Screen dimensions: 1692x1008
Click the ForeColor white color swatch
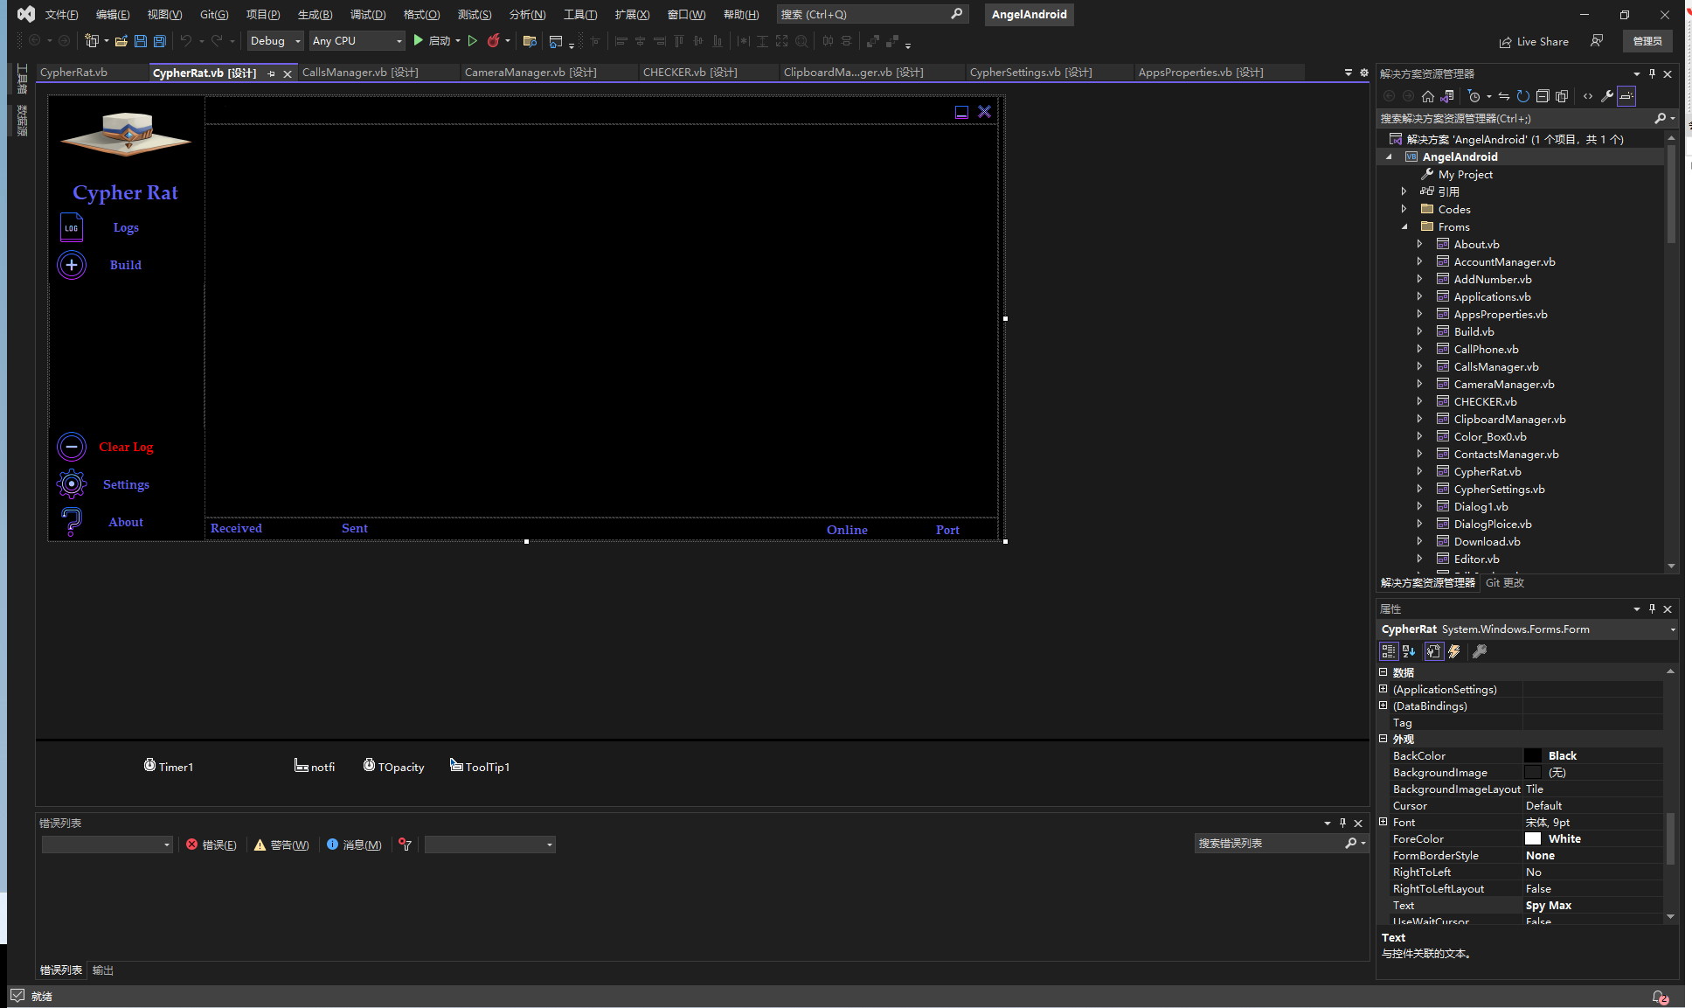[x=1533, y=838]
